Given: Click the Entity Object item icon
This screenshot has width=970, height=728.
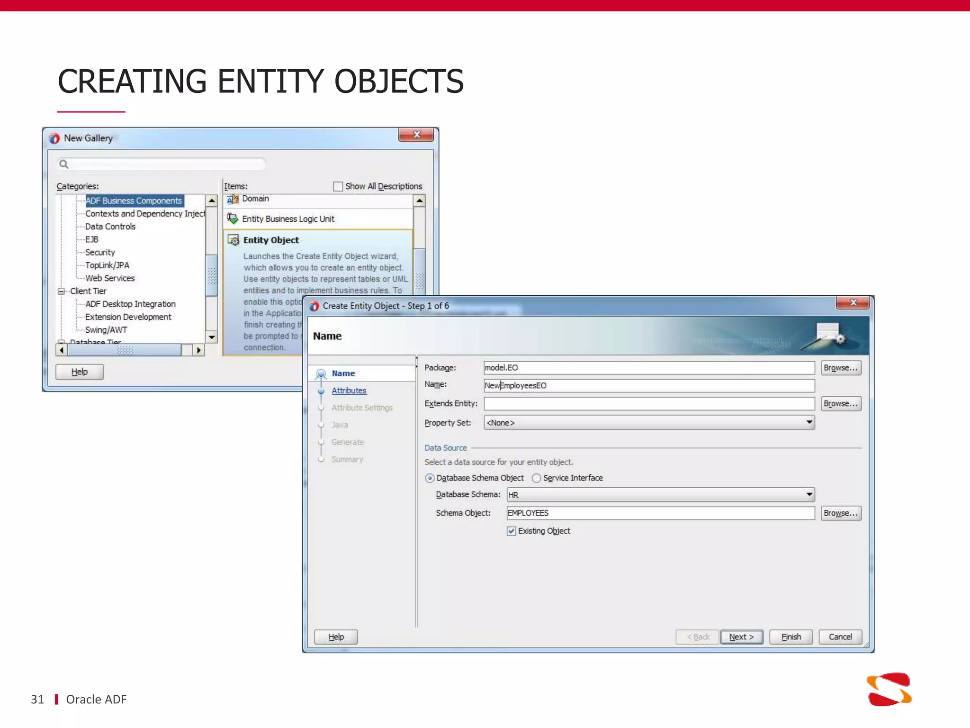Looking at the screenshot, I should click(234, 240).
